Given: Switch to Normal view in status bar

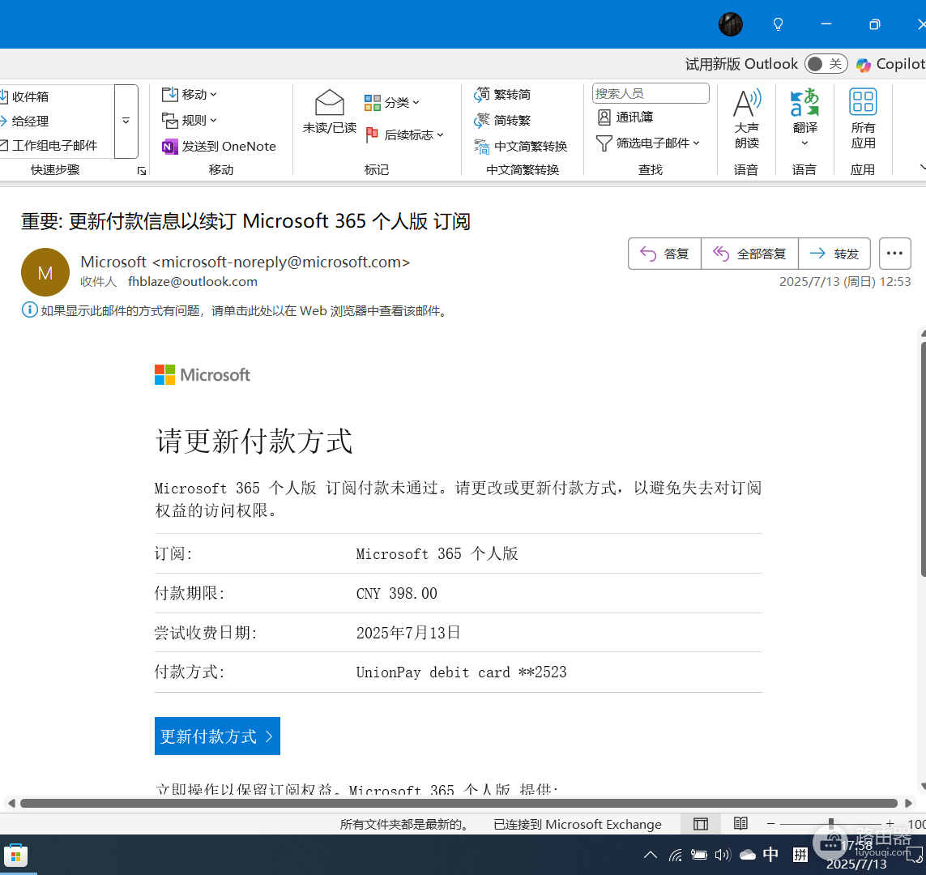Looking at the screenshot, I should coord(701,824).
